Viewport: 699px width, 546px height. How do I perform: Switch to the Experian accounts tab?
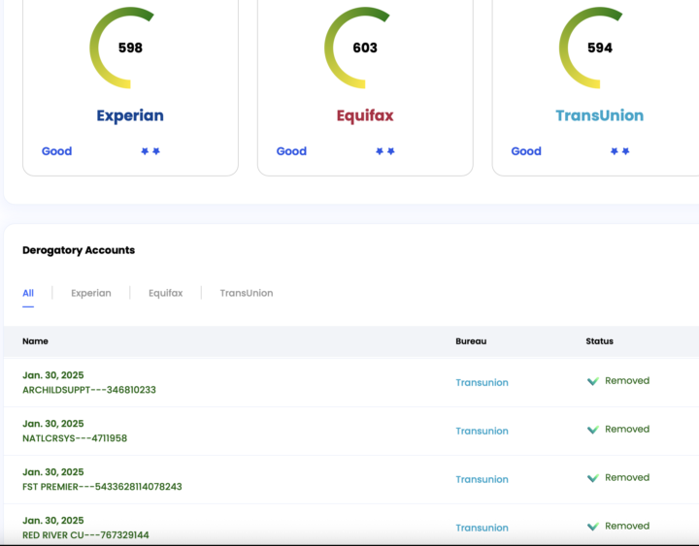coord(91,293)
